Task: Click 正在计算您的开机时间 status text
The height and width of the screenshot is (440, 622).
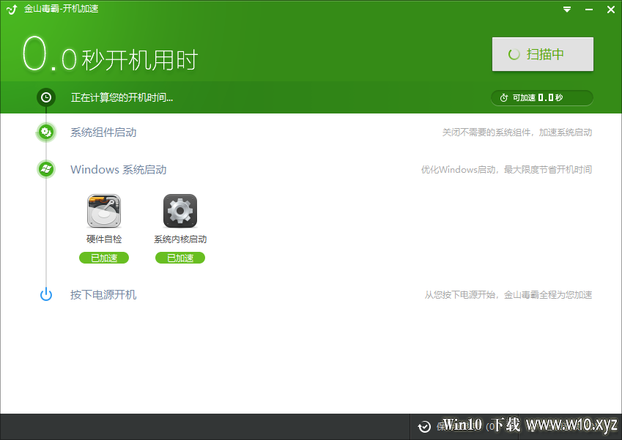Action: click(x=122, y=97)
